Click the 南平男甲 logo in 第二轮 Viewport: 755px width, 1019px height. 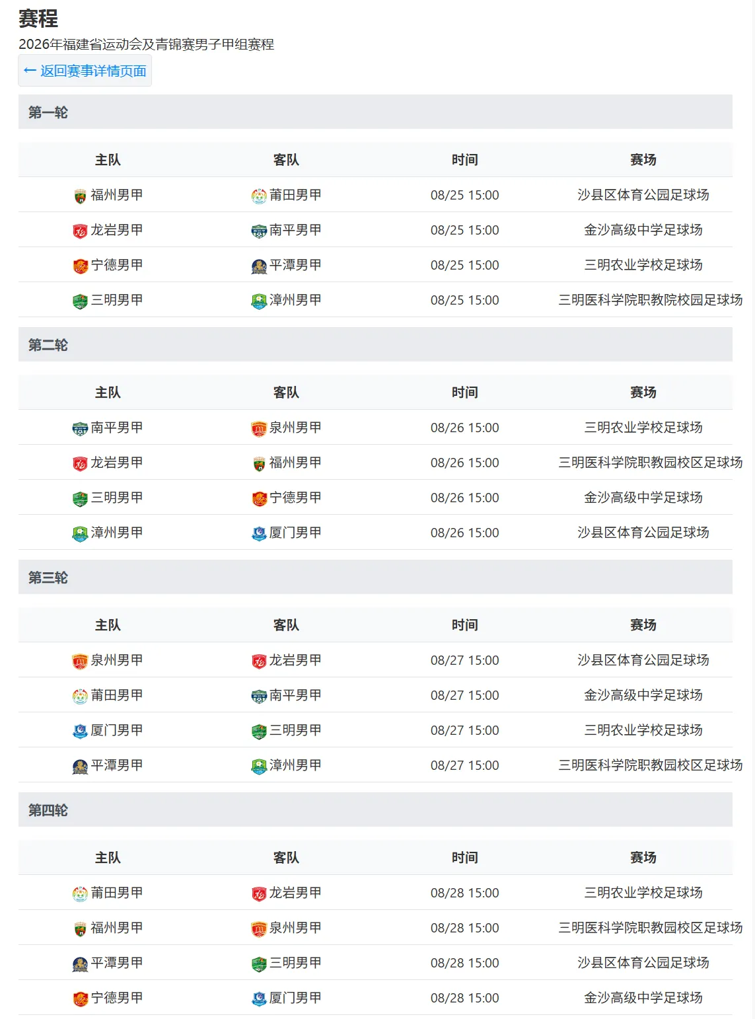(80, 428)
